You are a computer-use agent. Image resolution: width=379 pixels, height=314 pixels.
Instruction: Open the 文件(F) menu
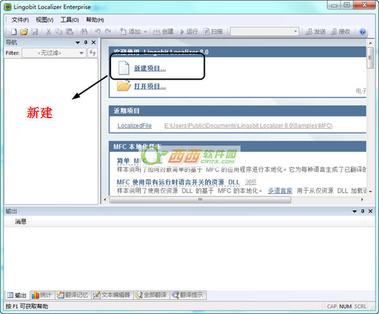click(x=20, y=20)
